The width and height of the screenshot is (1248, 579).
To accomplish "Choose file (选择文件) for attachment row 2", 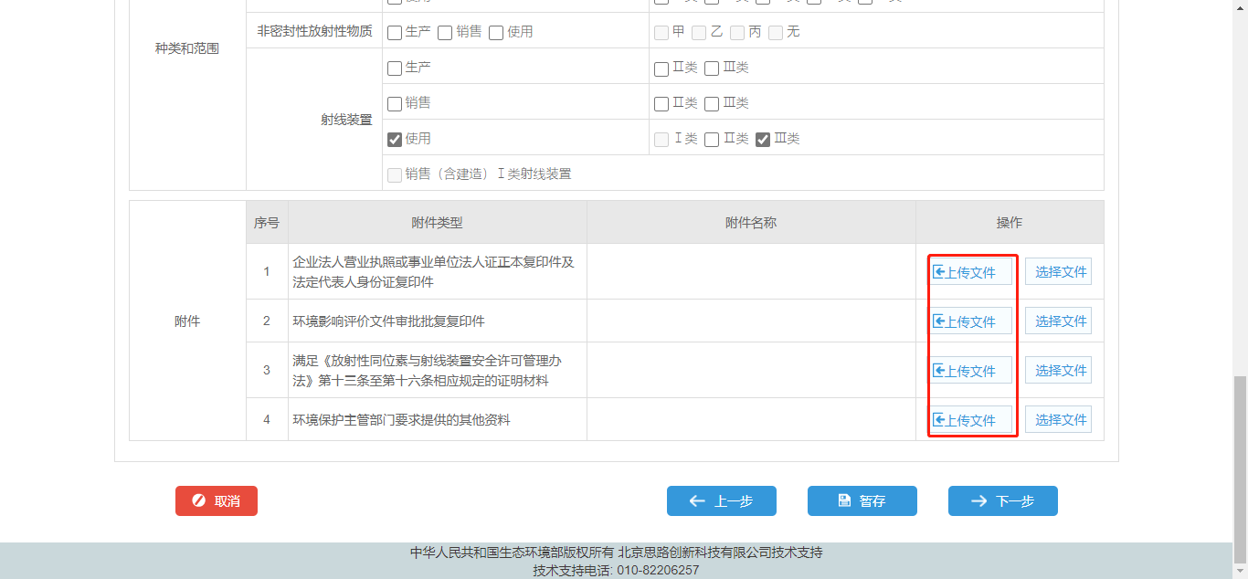I will pyautogui.click(x=1058, y=321).
